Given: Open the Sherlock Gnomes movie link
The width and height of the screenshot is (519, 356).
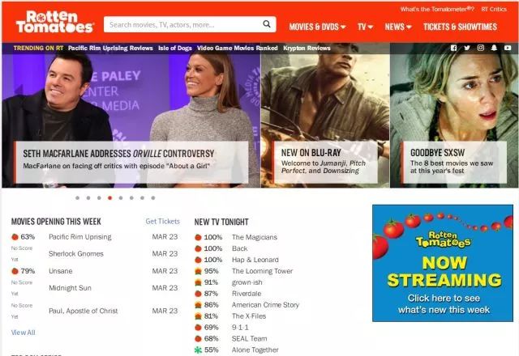Looking at the screenshot, I should [76, 253].
